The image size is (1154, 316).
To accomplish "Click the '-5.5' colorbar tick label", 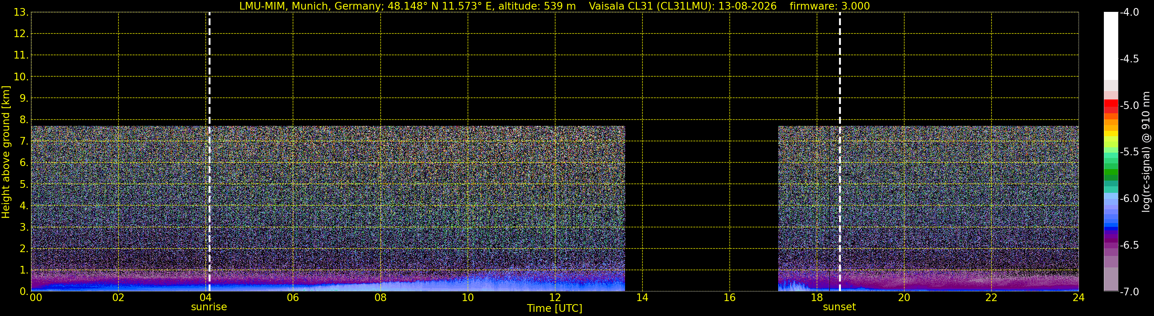I will coord(1129,152).
